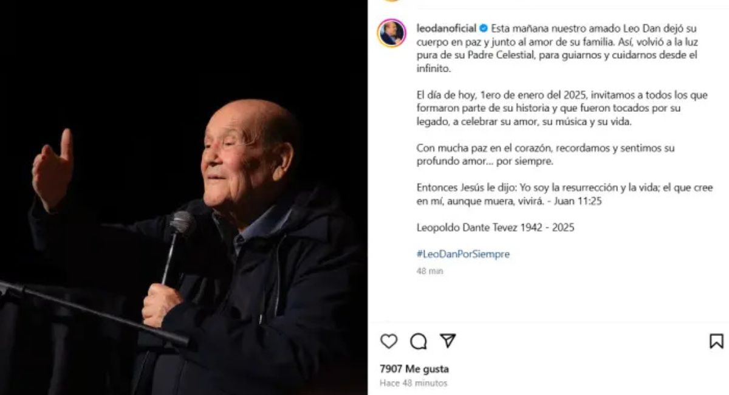Click the 'Hace 48 minutos' post timestamp
This screenshot has height=395, width=729.
[x=413, y=383]
